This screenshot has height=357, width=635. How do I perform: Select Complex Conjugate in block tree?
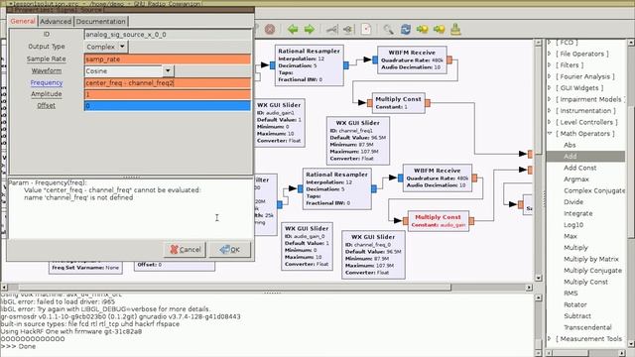[x=594, y=190]
